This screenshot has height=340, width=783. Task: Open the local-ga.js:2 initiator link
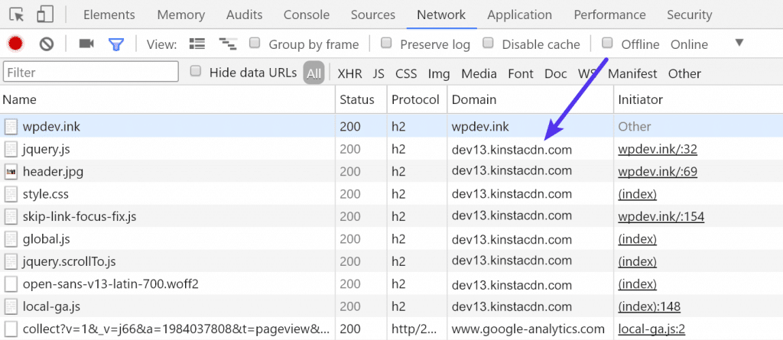pyautogui.click(x=651, y=329)
